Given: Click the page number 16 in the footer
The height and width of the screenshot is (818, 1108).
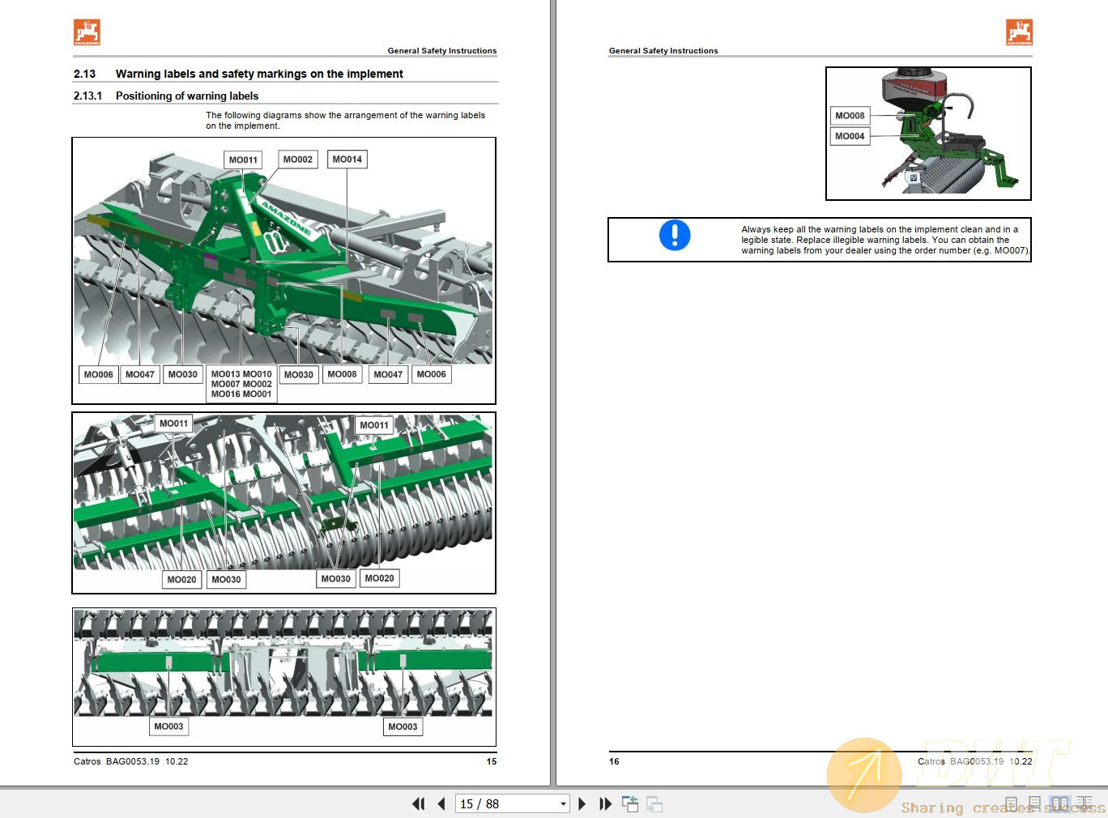Looking at the screenshot, I should coord(614,761).
